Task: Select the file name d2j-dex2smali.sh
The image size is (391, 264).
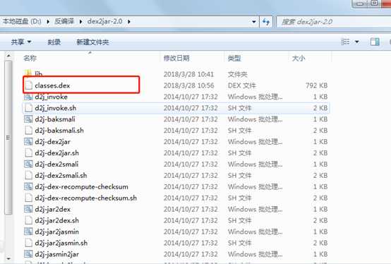Action: pos(61,175)
